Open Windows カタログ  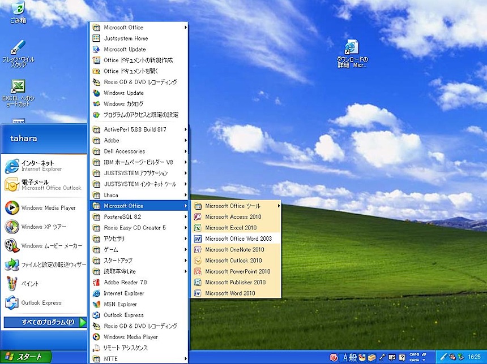pyautogui.click(x=139, y=103)
